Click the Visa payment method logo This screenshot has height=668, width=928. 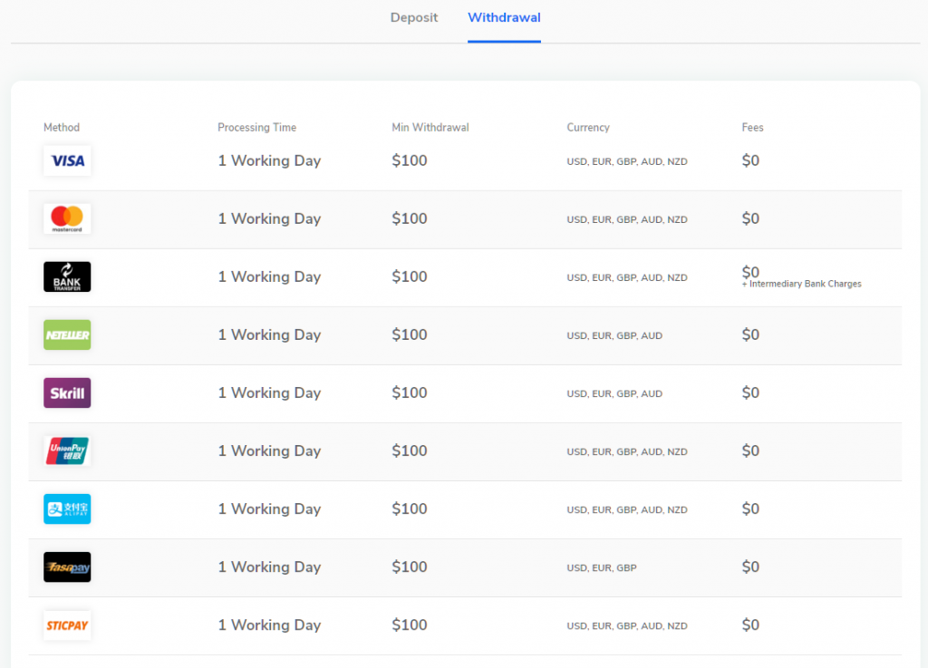[67, 160]
